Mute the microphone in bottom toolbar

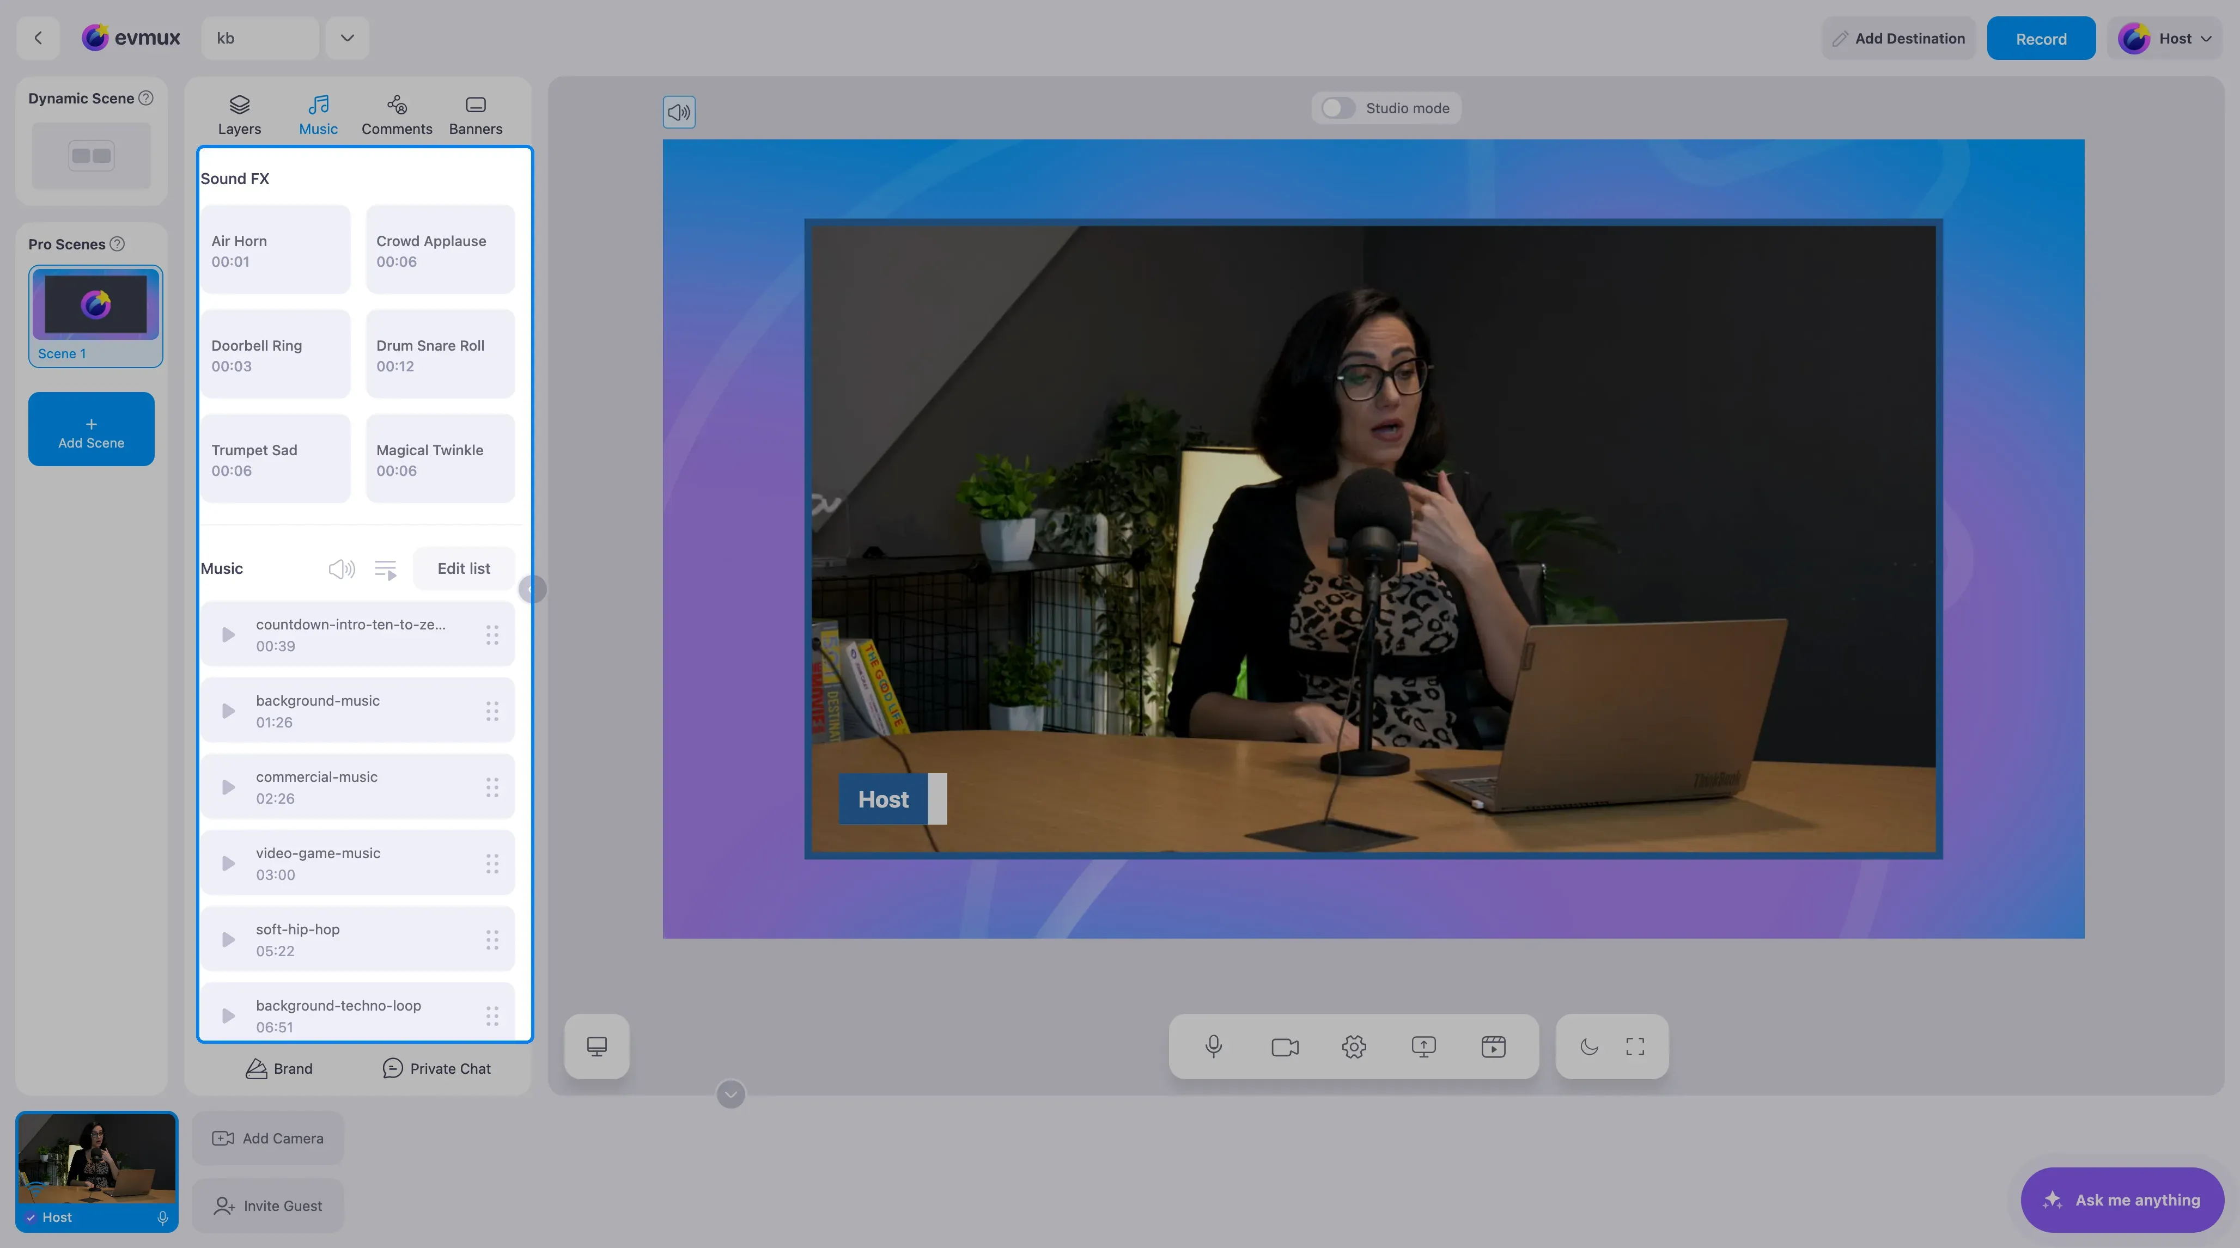point(1214,1047)
